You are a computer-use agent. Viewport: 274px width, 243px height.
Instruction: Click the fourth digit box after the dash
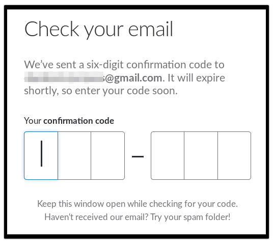click(x=168, y=155)
